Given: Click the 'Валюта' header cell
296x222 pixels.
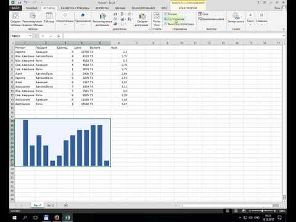Looking at the screenshot, I should 100,47.
